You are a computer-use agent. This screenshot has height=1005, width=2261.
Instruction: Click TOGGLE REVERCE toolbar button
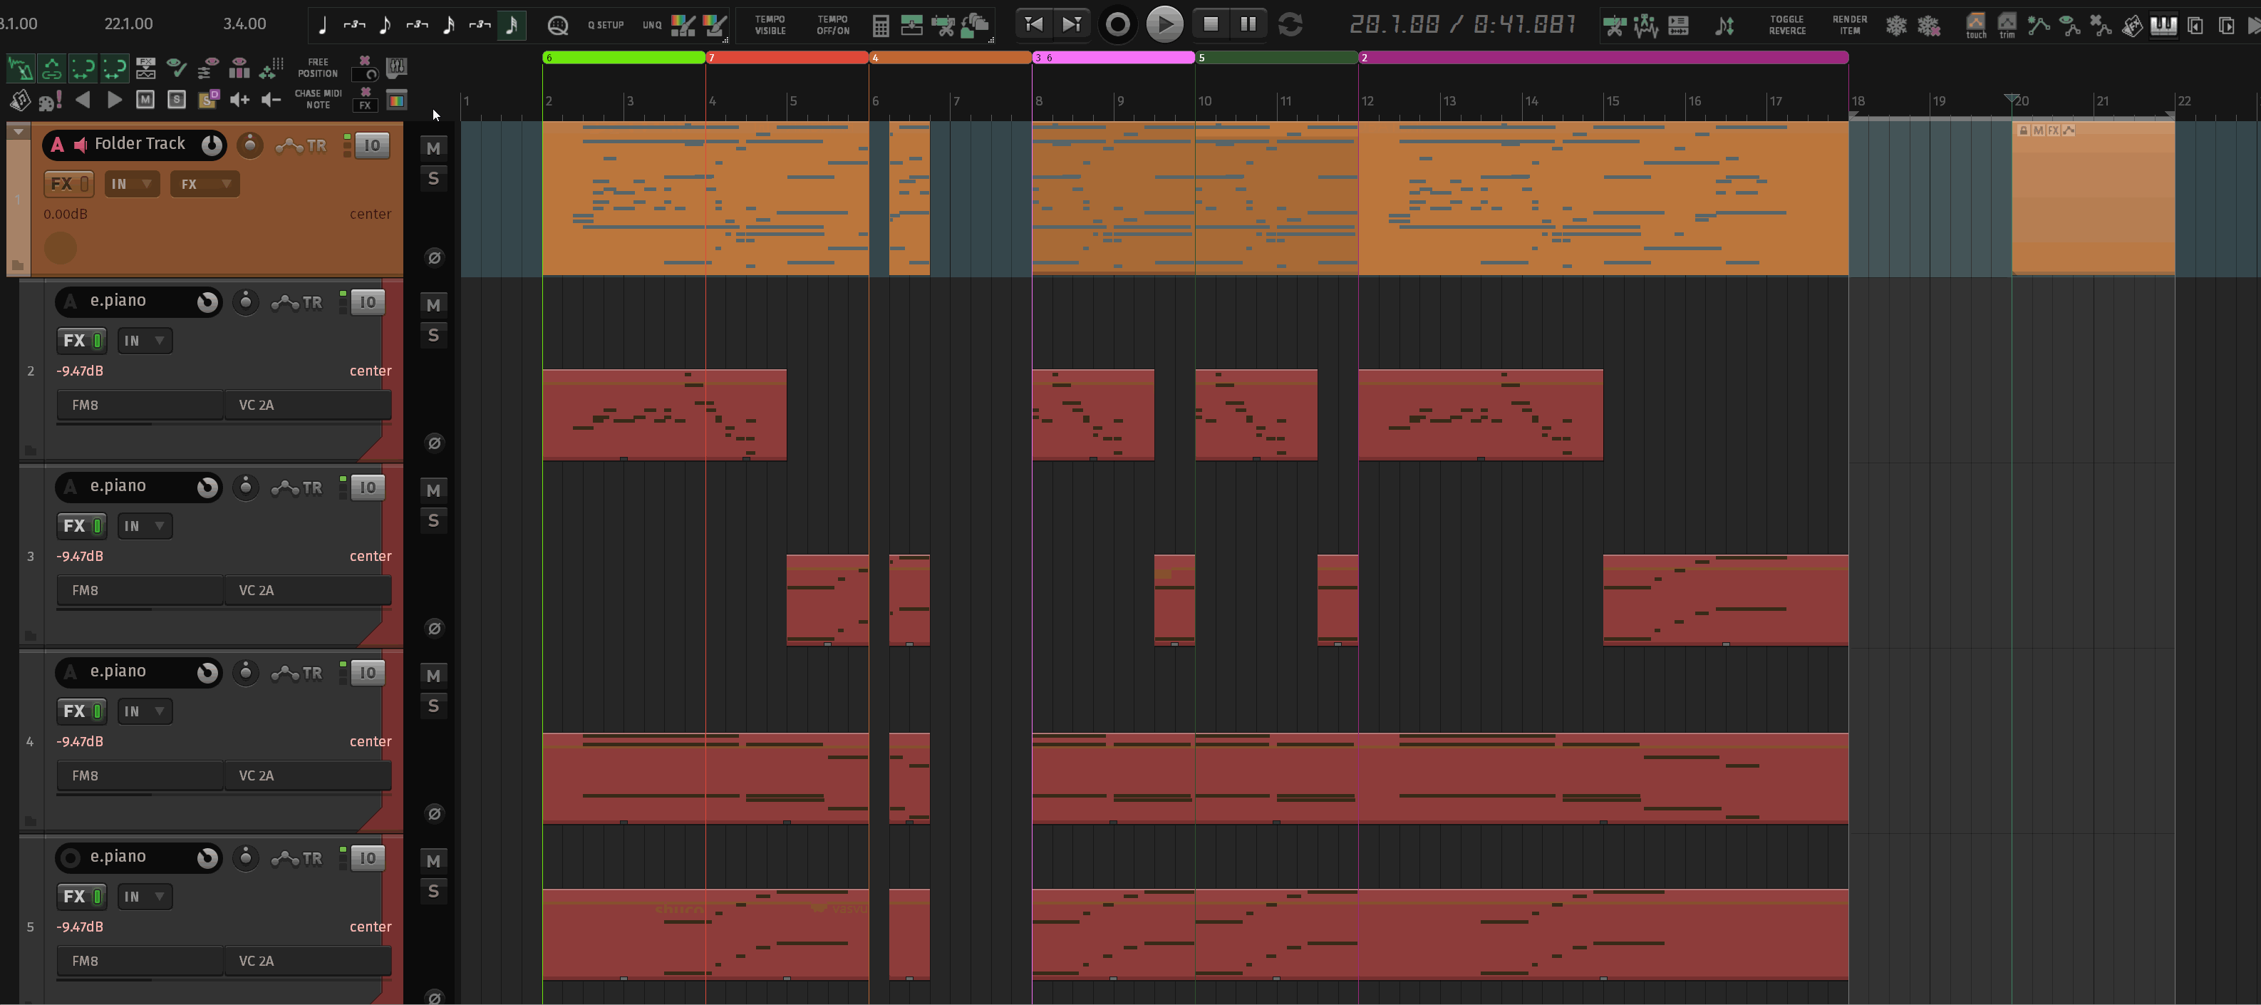1786,24
